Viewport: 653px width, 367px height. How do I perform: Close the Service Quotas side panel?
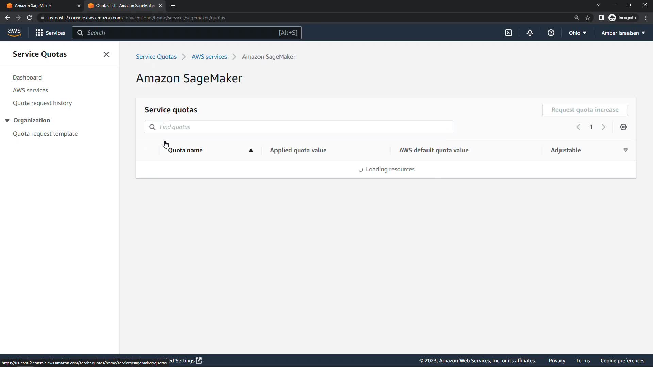click(106, 54)
